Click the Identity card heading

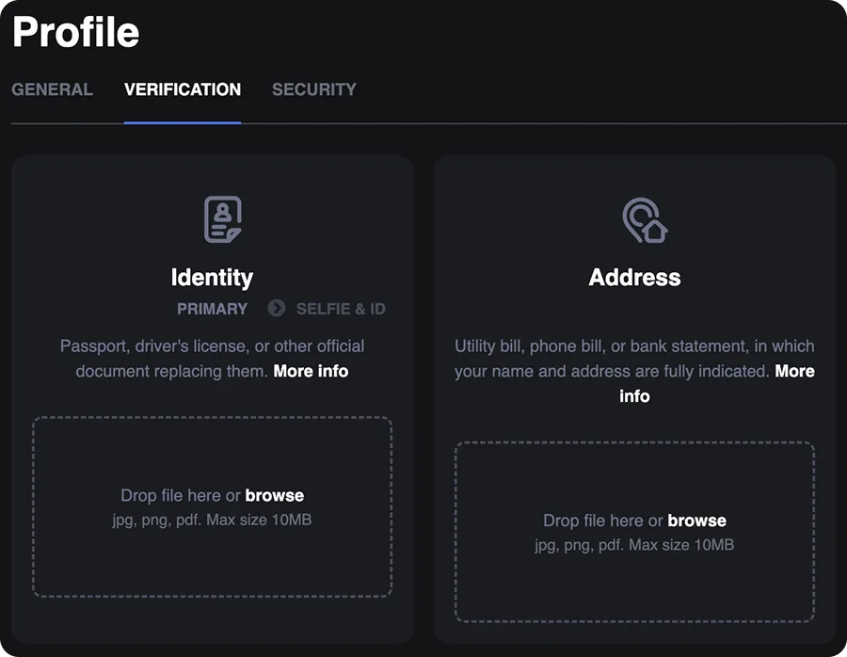pyautogui.click(x=213, y=277)
